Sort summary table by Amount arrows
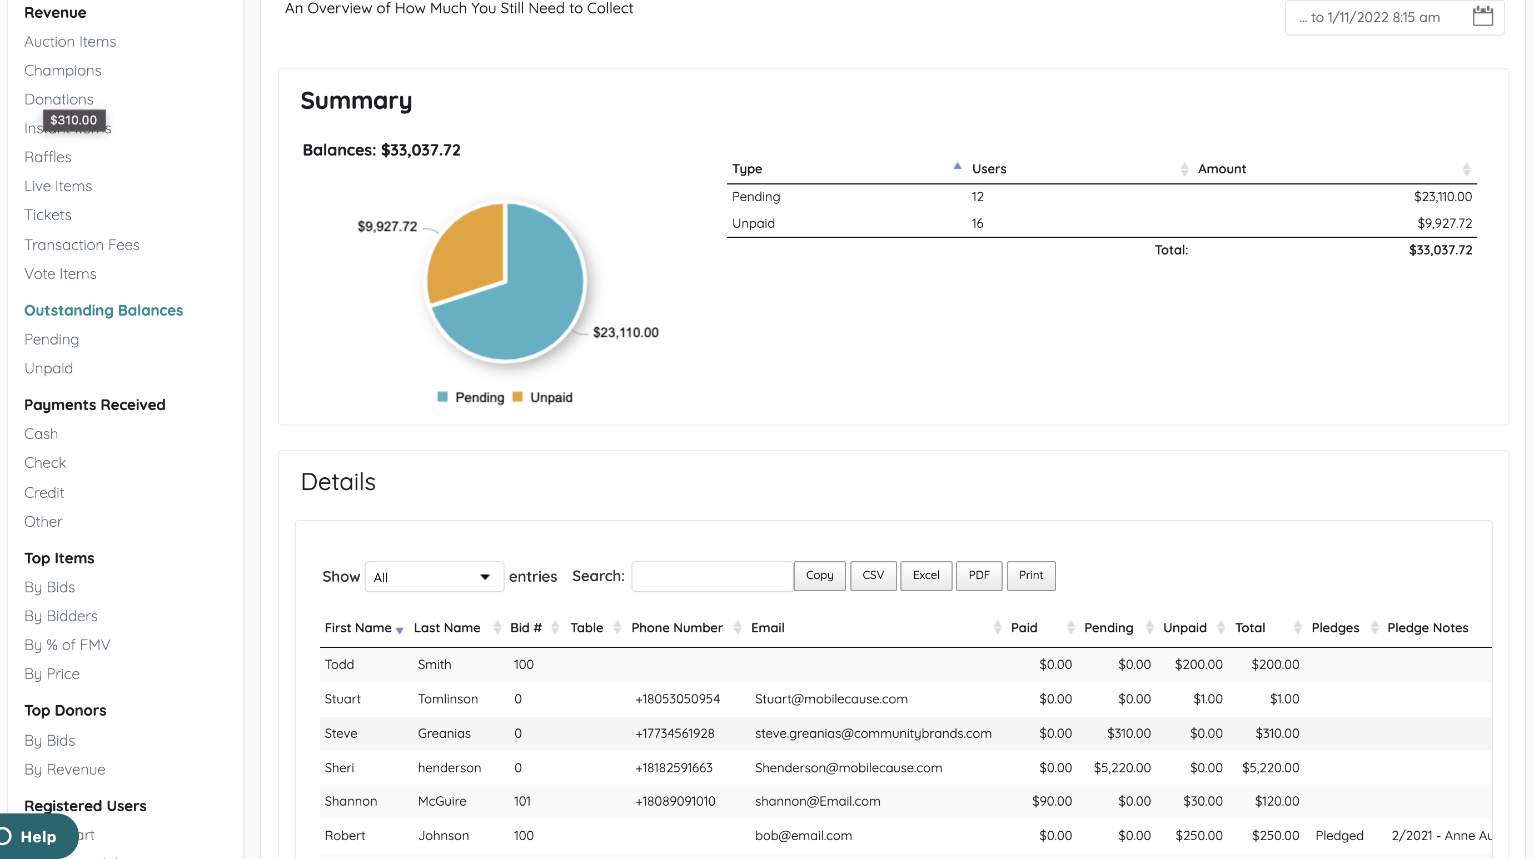The height and width of the screenshot is (859, 1534). 1466,169
